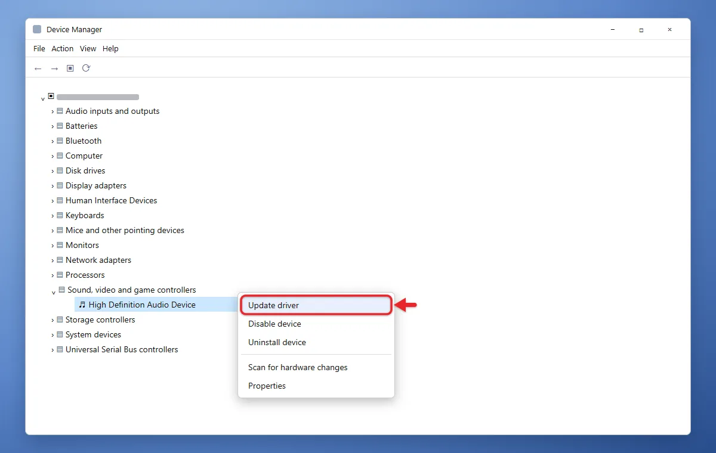716x453 pixels.
Task: Open the Action menu
Action: point(63,49)
